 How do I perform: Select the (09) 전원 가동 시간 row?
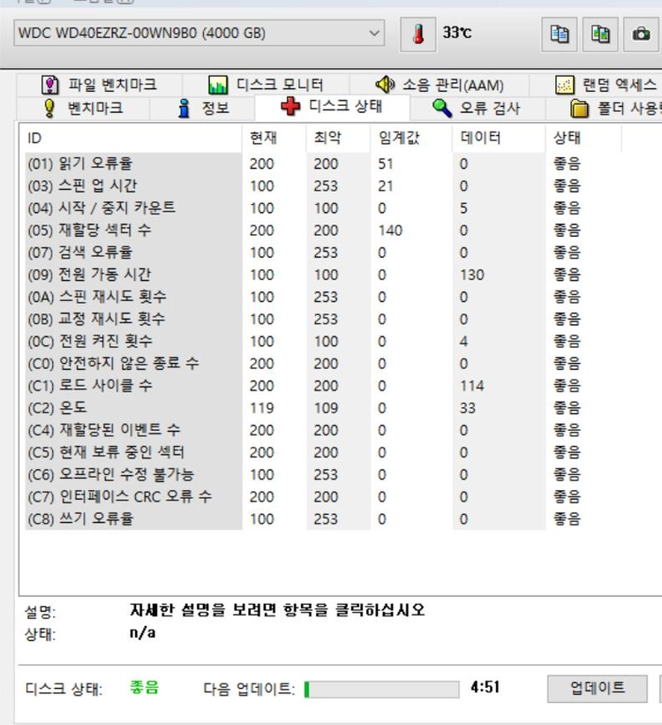pos(324,275)
